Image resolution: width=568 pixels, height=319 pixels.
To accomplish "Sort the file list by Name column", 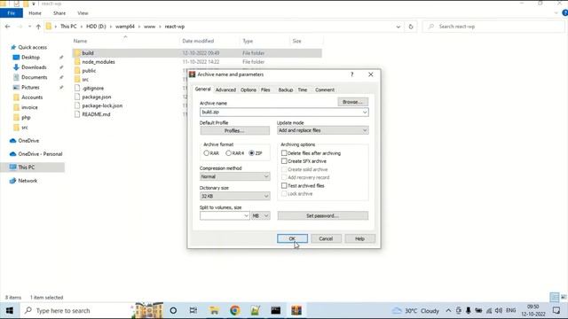I will (x=80, y=41).
